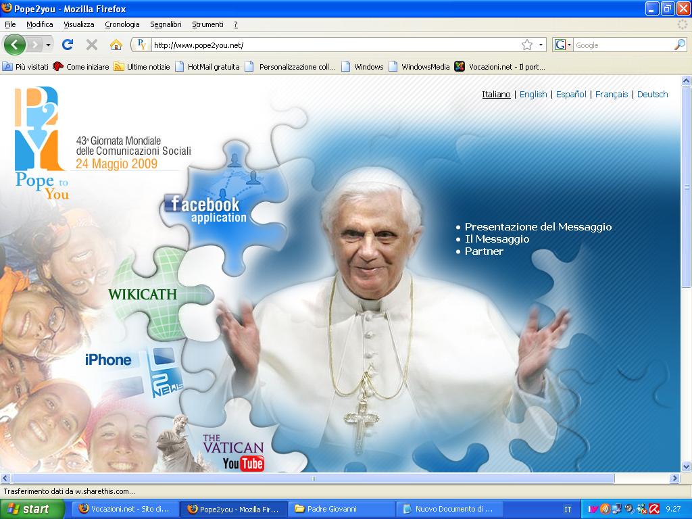Open the Segnalibri menu

click(166, 25)
